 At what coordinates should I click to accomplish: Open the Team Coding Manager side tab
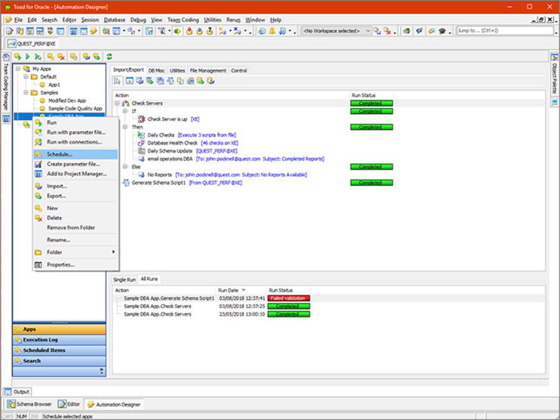[6, 83]
